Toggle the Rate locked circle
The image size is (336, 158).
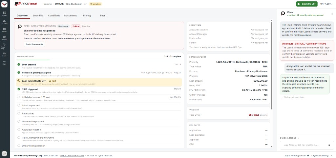pos(19,113)
